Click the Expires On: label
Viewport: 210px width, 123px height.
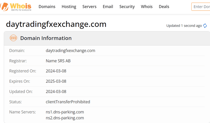click(19, 81)
